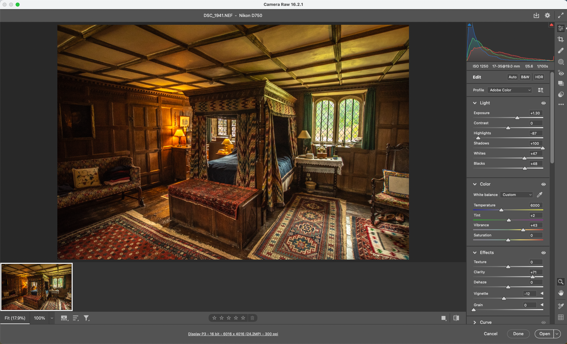Click the Cancel button

(x=490, y=334)
